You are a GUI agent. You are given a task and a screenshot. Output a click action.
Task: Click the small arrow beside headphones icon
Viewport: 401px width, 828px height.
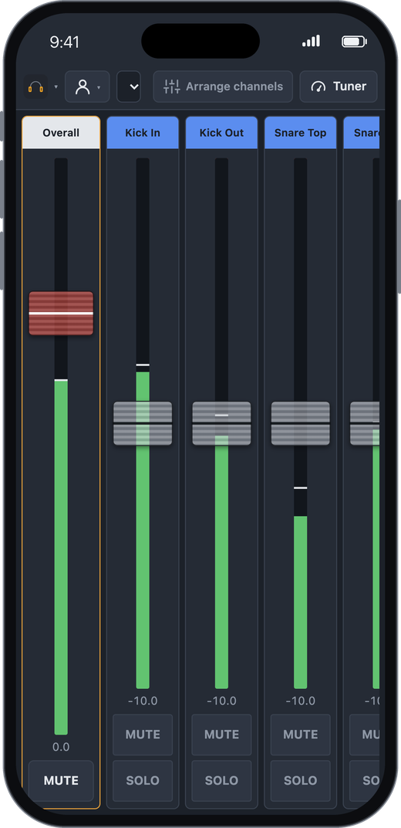click(56, 87)
